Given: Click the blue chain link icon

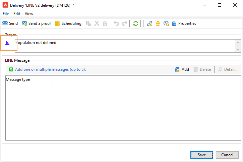Looking at the screenshot, I should tap(149, 23).
